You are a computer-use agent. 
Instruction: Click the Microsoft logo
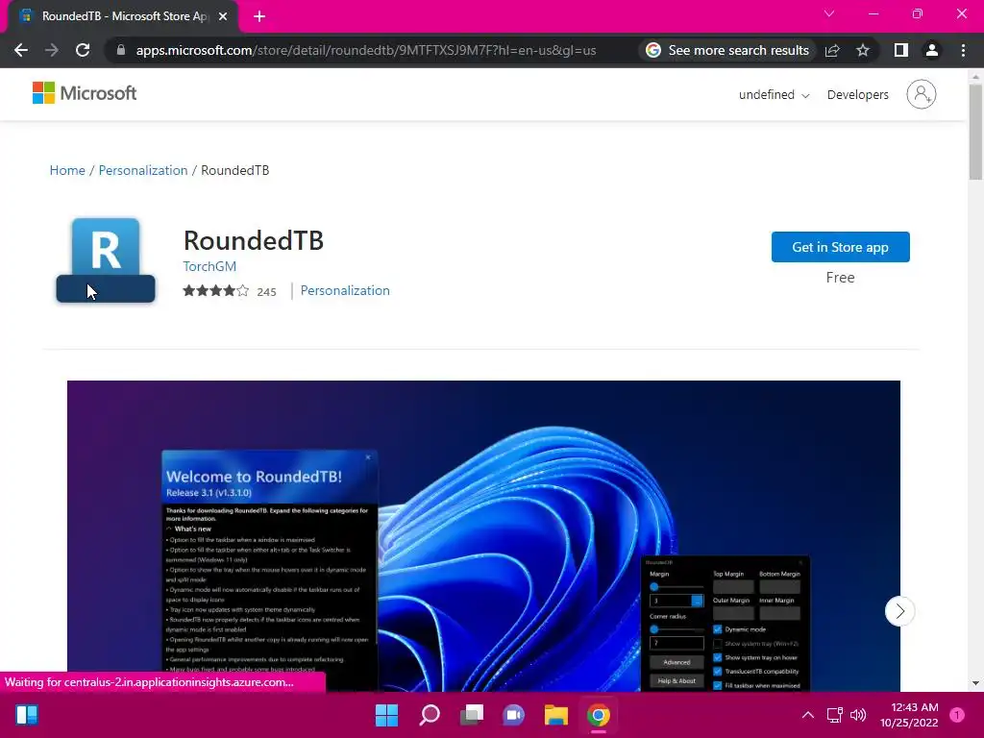coord(85,93)
